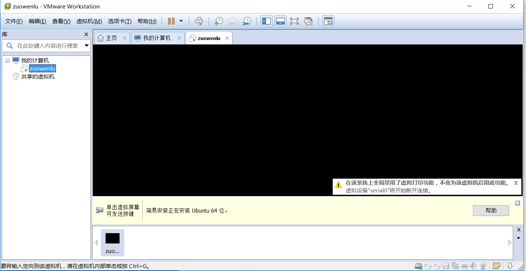Click the webcam status bar icon
526x271 pixels.
point(483,266)
